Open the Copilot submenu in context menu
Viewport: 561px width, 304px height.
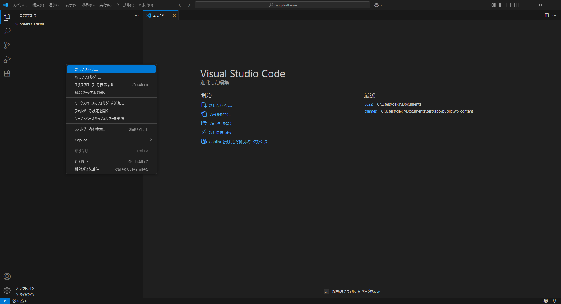point(111,140)
